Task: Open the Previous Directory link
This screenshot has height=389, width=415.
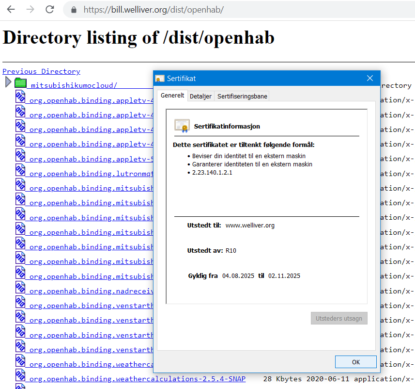Action: point(41,71)
